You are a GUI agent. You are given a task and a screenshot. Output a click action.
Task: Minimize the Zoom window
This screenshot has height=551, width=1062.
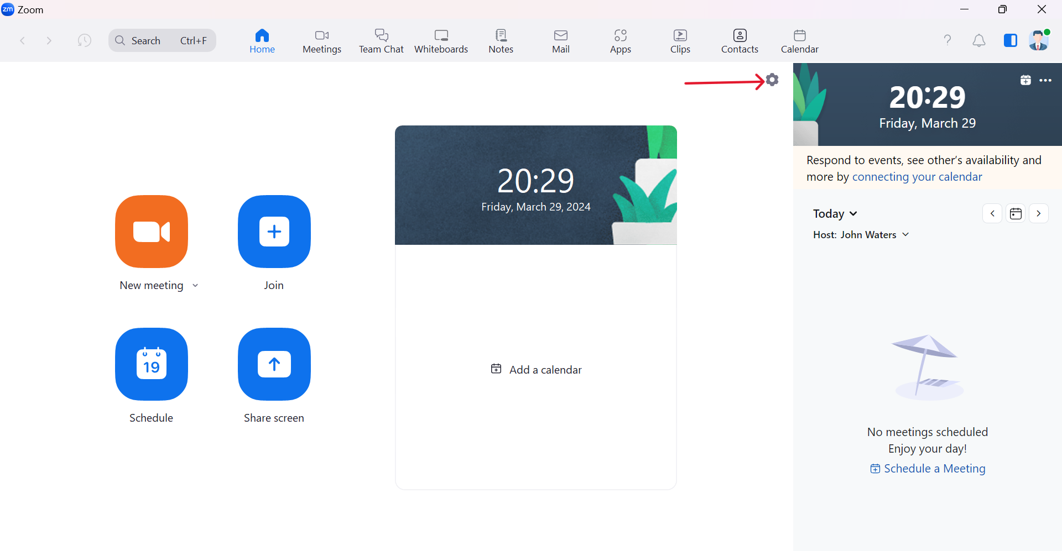click(964, 9)
